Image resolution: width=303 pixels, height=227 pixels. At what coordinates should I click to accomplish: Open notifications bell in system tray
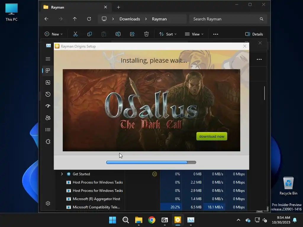tap(295, 220)
